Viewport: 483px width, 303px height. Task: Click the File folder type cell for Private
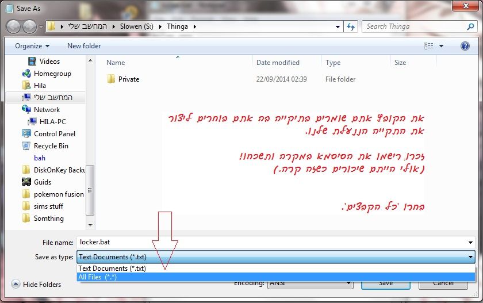340,79
